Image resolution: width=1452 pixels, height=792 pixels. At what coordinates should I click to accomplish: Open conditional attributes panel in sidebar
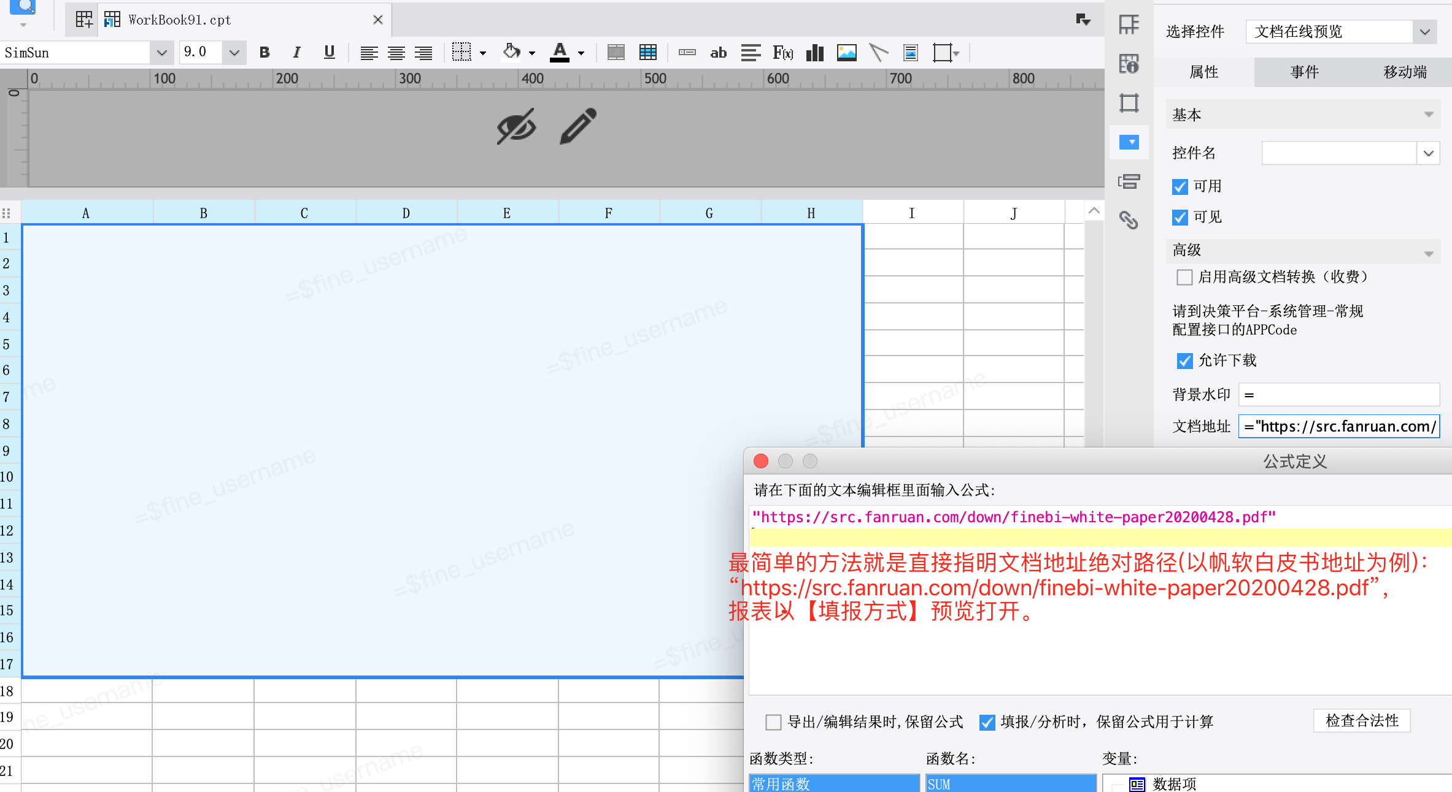click(1129, 181)
